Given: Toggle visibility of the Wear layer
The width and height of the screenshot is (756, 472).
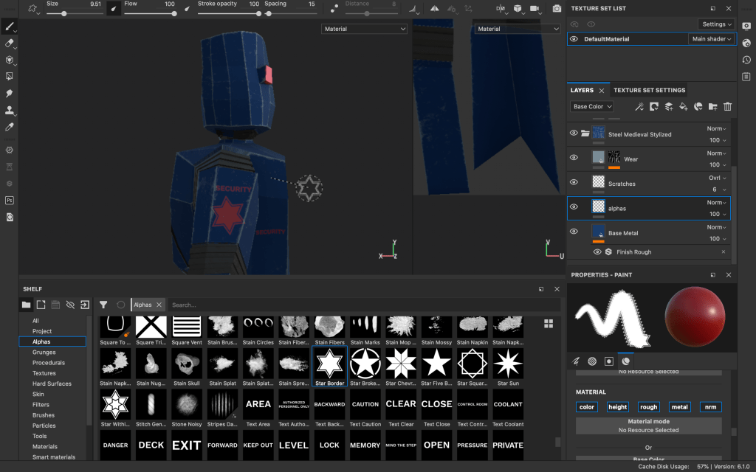Looking at the screenshot, I should [x=574, y=158].
